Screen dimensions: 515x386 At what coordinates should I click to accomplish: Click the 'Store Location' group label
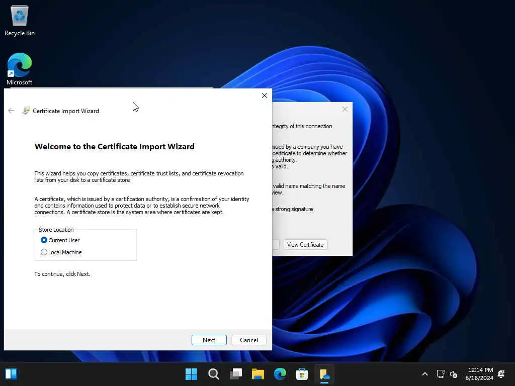coord(56,230)
